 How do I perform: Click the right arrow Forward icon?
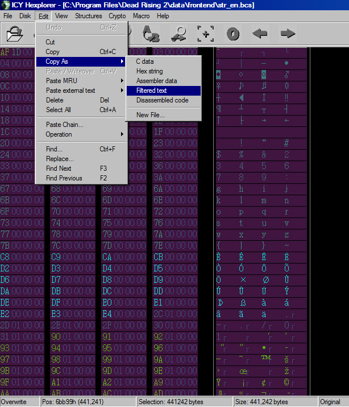point(288,34)
